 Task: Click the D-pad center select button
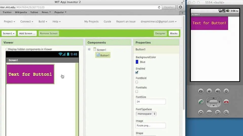click(x=214, y=102)
